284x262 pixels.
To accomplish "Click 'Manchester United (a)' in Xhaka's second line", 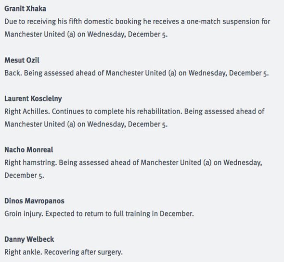I will click(40, 35).
